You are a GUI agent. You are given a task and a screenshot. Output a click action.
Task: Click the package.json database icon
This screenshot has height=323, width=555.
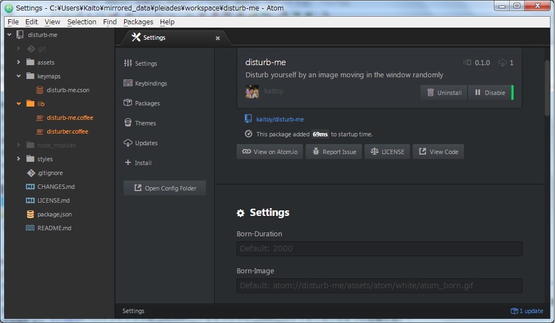[x=30, y=214]
